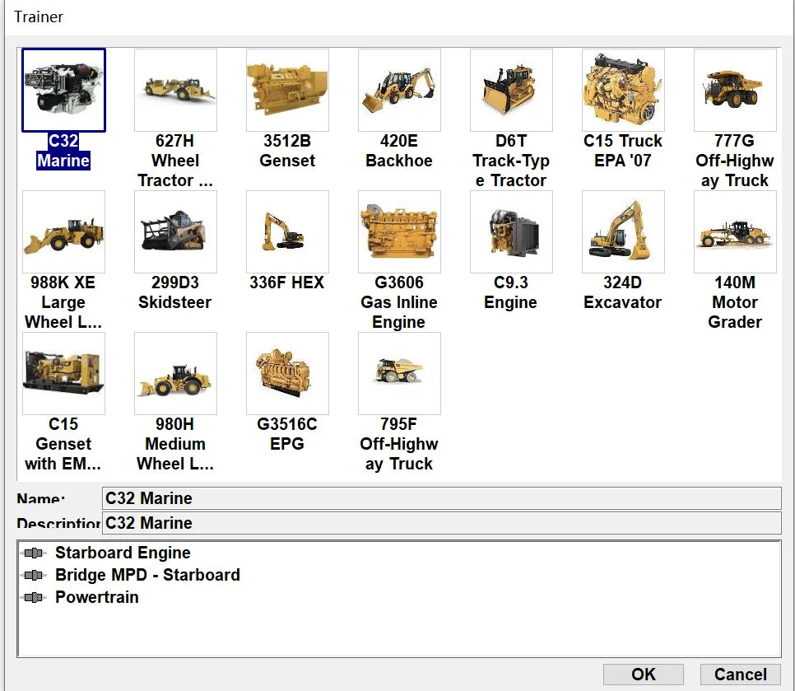Select the 777G Off-Highway Truck trainer
The width and height of the screenshot is (795, 691).
click(x=735, y=89)
